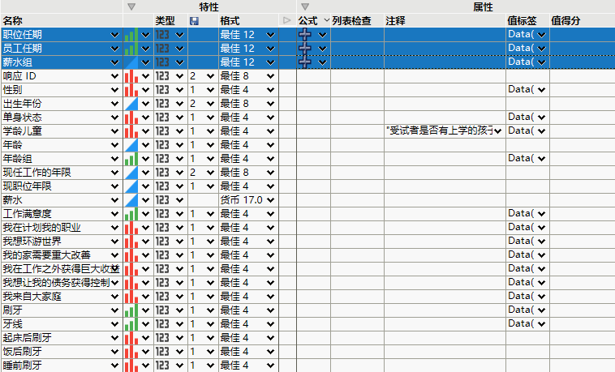Expand hidden columns with the right-pointing triangle
This screenshot has height=372, width=615.
(287, 20)
